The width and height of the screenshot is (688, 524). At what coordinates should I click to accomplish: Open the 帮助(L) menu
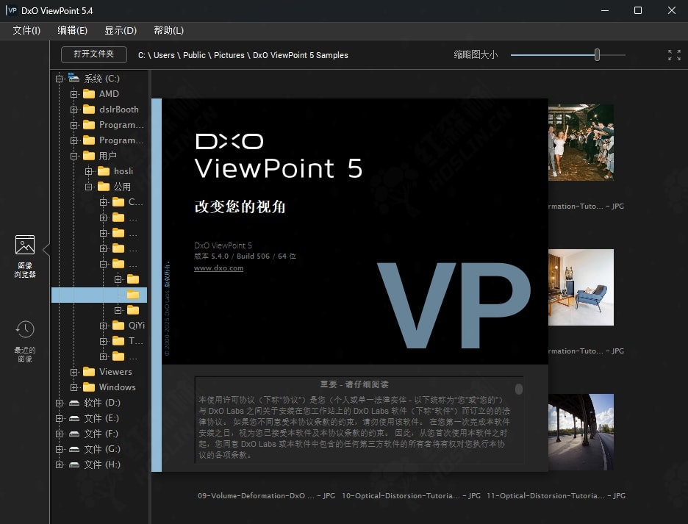pyautogui.click(x=168, y=30)
